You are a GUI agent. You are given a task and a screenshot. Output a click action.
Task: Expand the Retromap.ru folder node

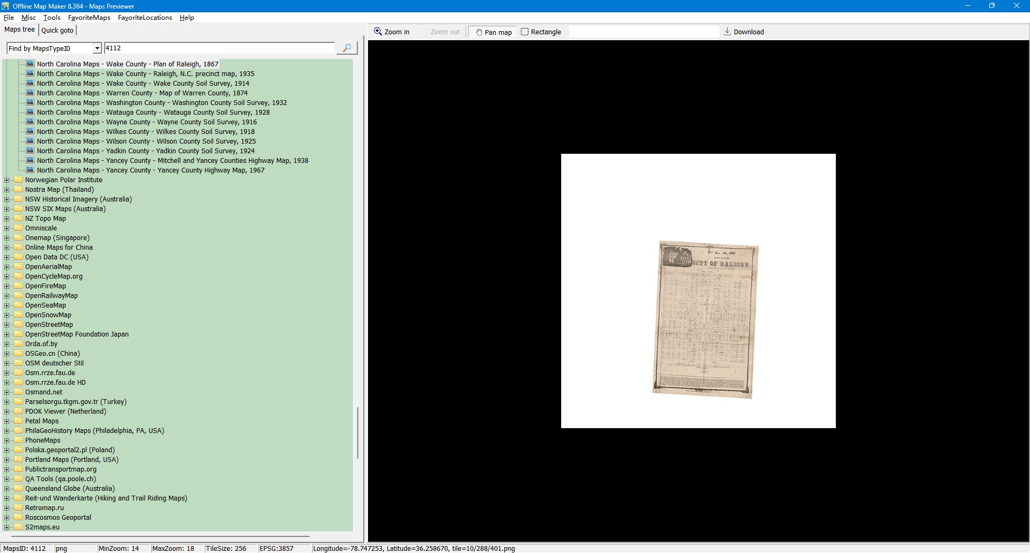7,508
